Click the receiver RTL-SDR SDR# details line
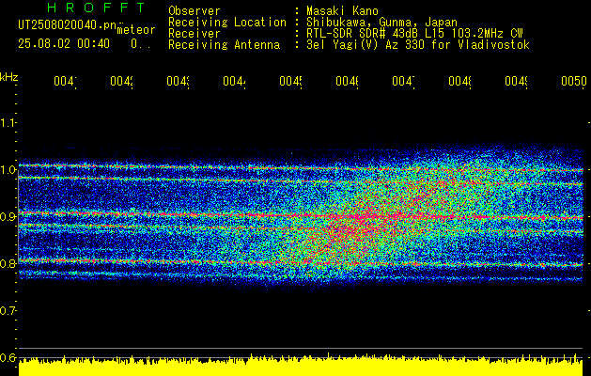591x376 pixels. click(x=414, y=34)
